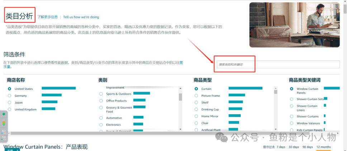The height and width of the screenshot is (151, 347).
Task: Click the category list scrollbar thumb
Action: coord(180,97)
